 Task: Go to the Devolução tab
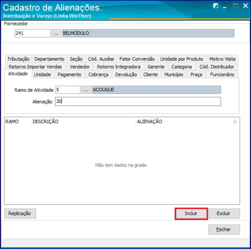pyautogui.click(x=126, y=74)
